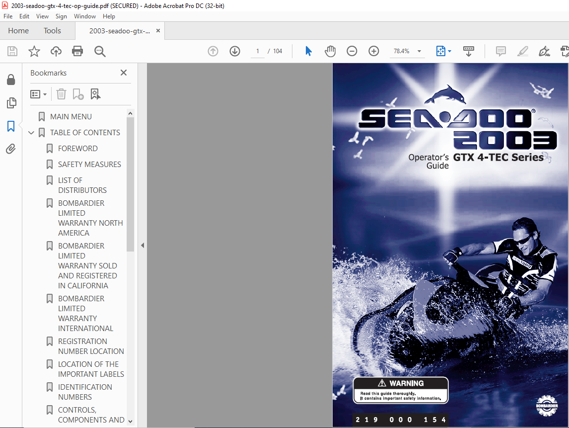Image resolution: width=569 pixels, height=428 pixels.
Task: Open the attachments paperclip panel
Action: (x=11, y=149)
